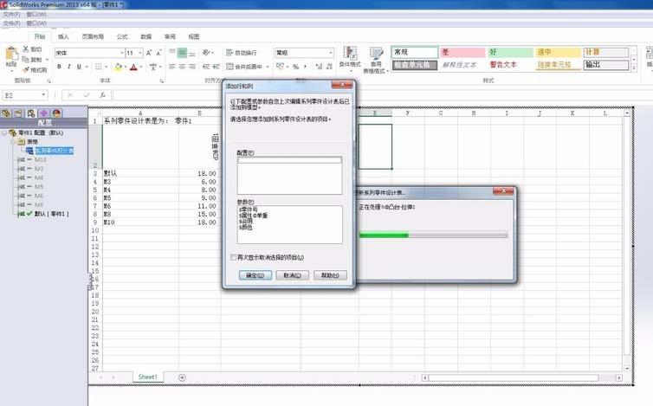
Task: Expand the cell styles gallery More arrow
Action: tap(634, 68)
